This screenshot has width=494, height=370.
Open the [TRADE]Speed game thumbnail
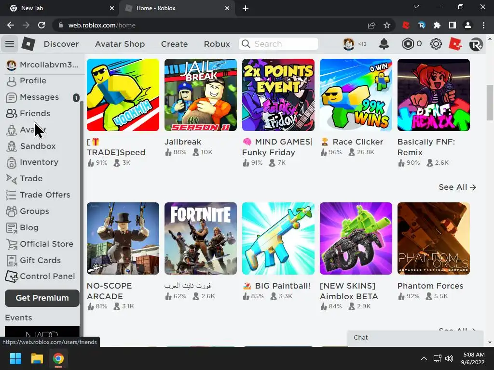coord(123,95)
